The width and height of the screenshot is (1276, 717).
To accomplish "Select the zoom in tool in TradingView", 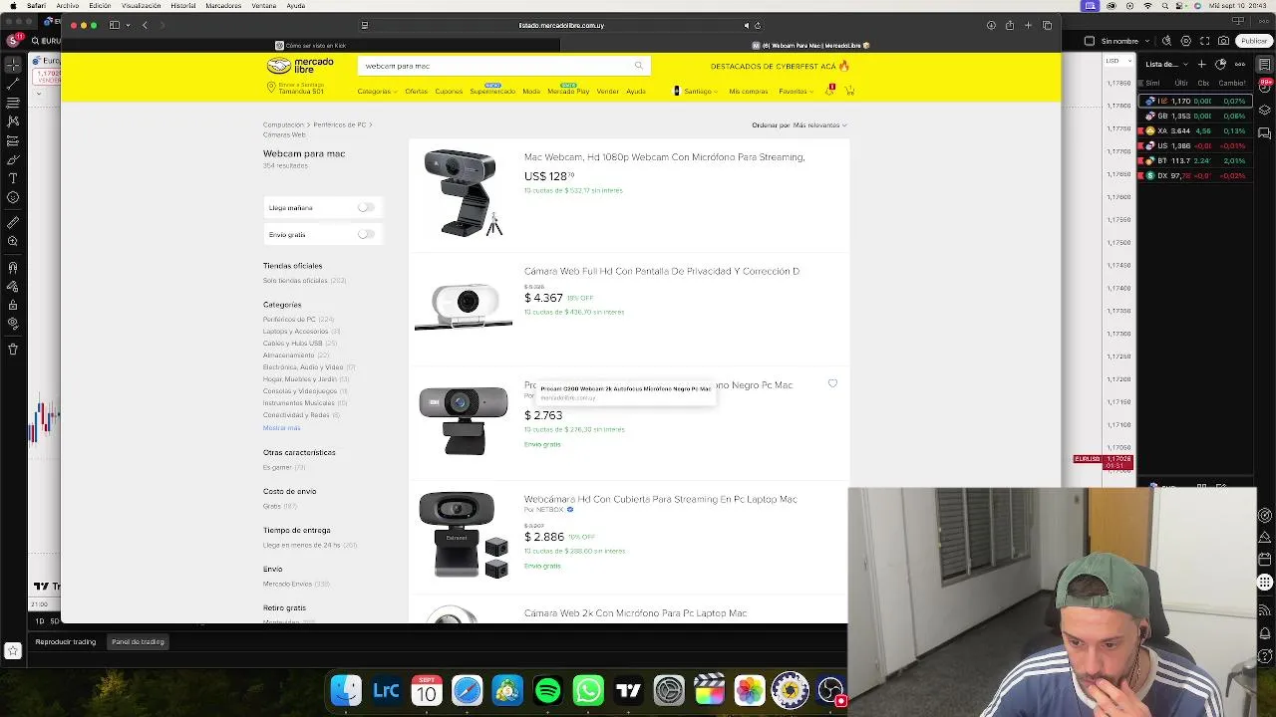I will click(x=13, y=241).
